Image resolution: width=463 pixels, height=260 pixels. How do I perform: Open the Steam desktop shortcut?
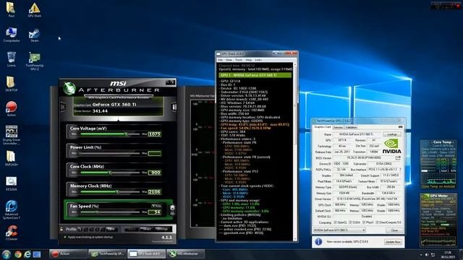34,35
